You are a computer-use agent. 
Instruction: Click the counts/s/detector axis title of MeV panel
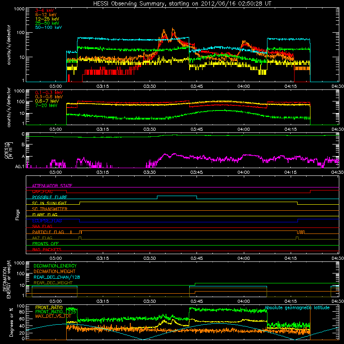pos(9,107)
